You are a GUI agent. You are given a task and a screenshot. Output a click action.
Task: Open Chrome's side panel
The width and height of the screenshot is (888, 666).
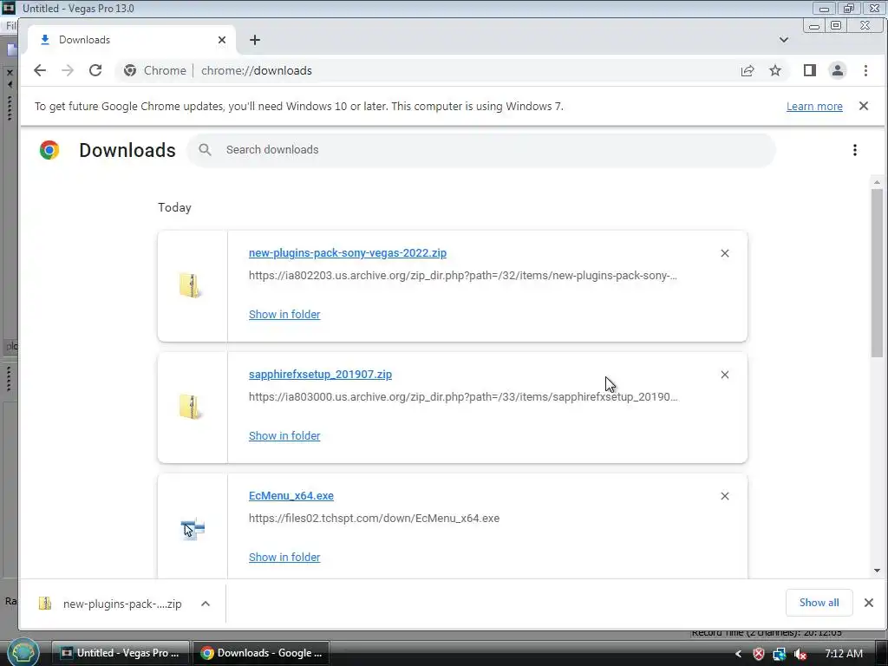click(809, 70)
